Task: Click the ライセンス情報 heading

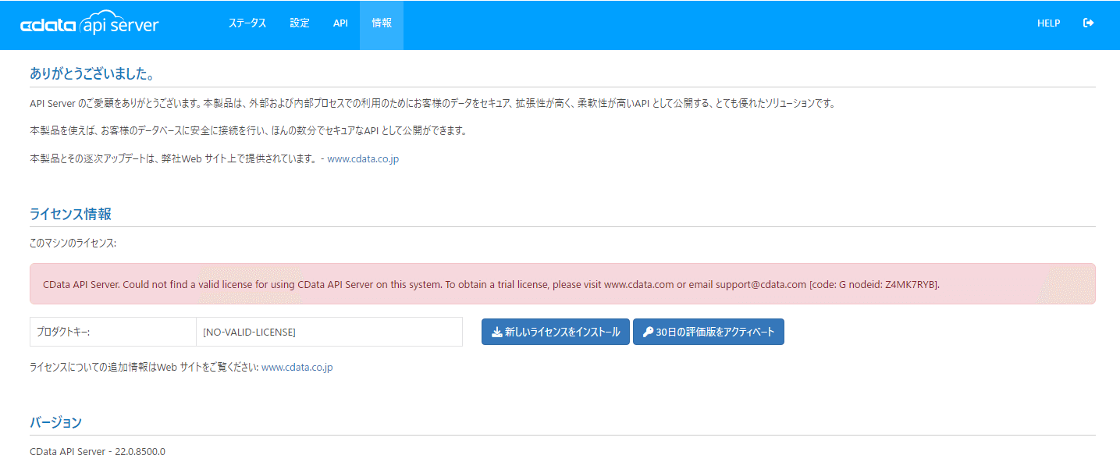Action: tap(70, 214)
